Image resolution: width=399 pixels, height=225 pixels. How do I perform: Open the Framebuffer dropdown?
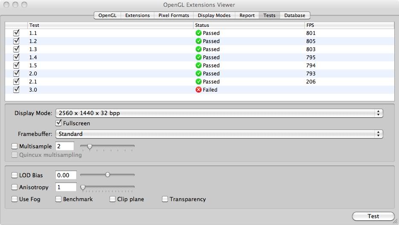[219, 134]
